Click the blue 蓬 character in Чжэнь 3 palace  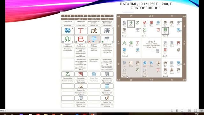coord(124,50)
